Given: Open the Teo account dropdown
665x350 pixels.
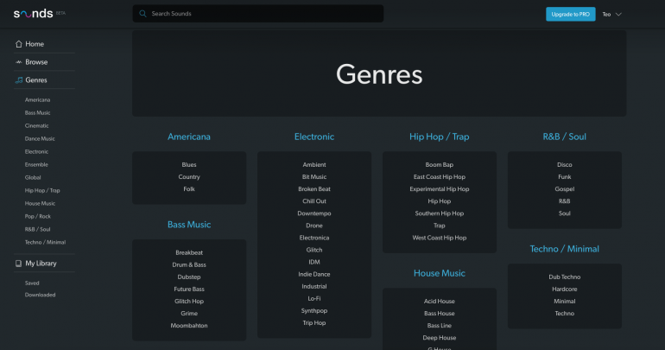Looking at the screenshot, I should (x=612, y=15).
